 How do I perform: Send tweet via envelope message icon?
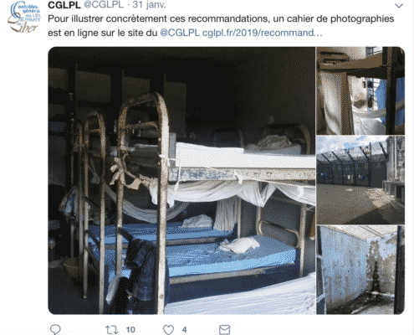point(224,329)
